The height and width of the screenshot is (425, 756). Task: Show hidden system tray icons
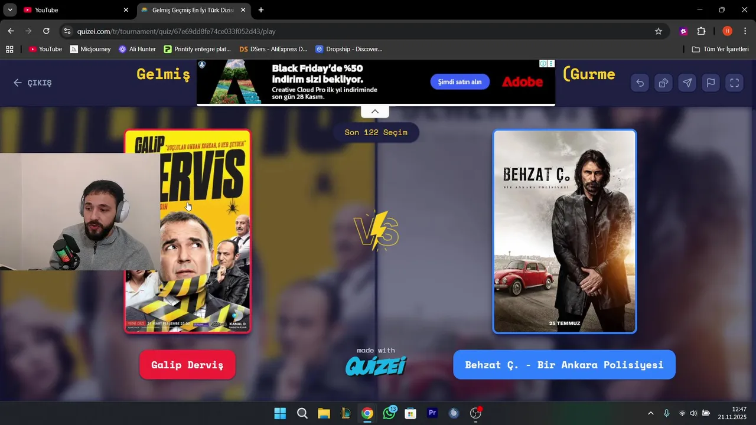tap(651, 413)
